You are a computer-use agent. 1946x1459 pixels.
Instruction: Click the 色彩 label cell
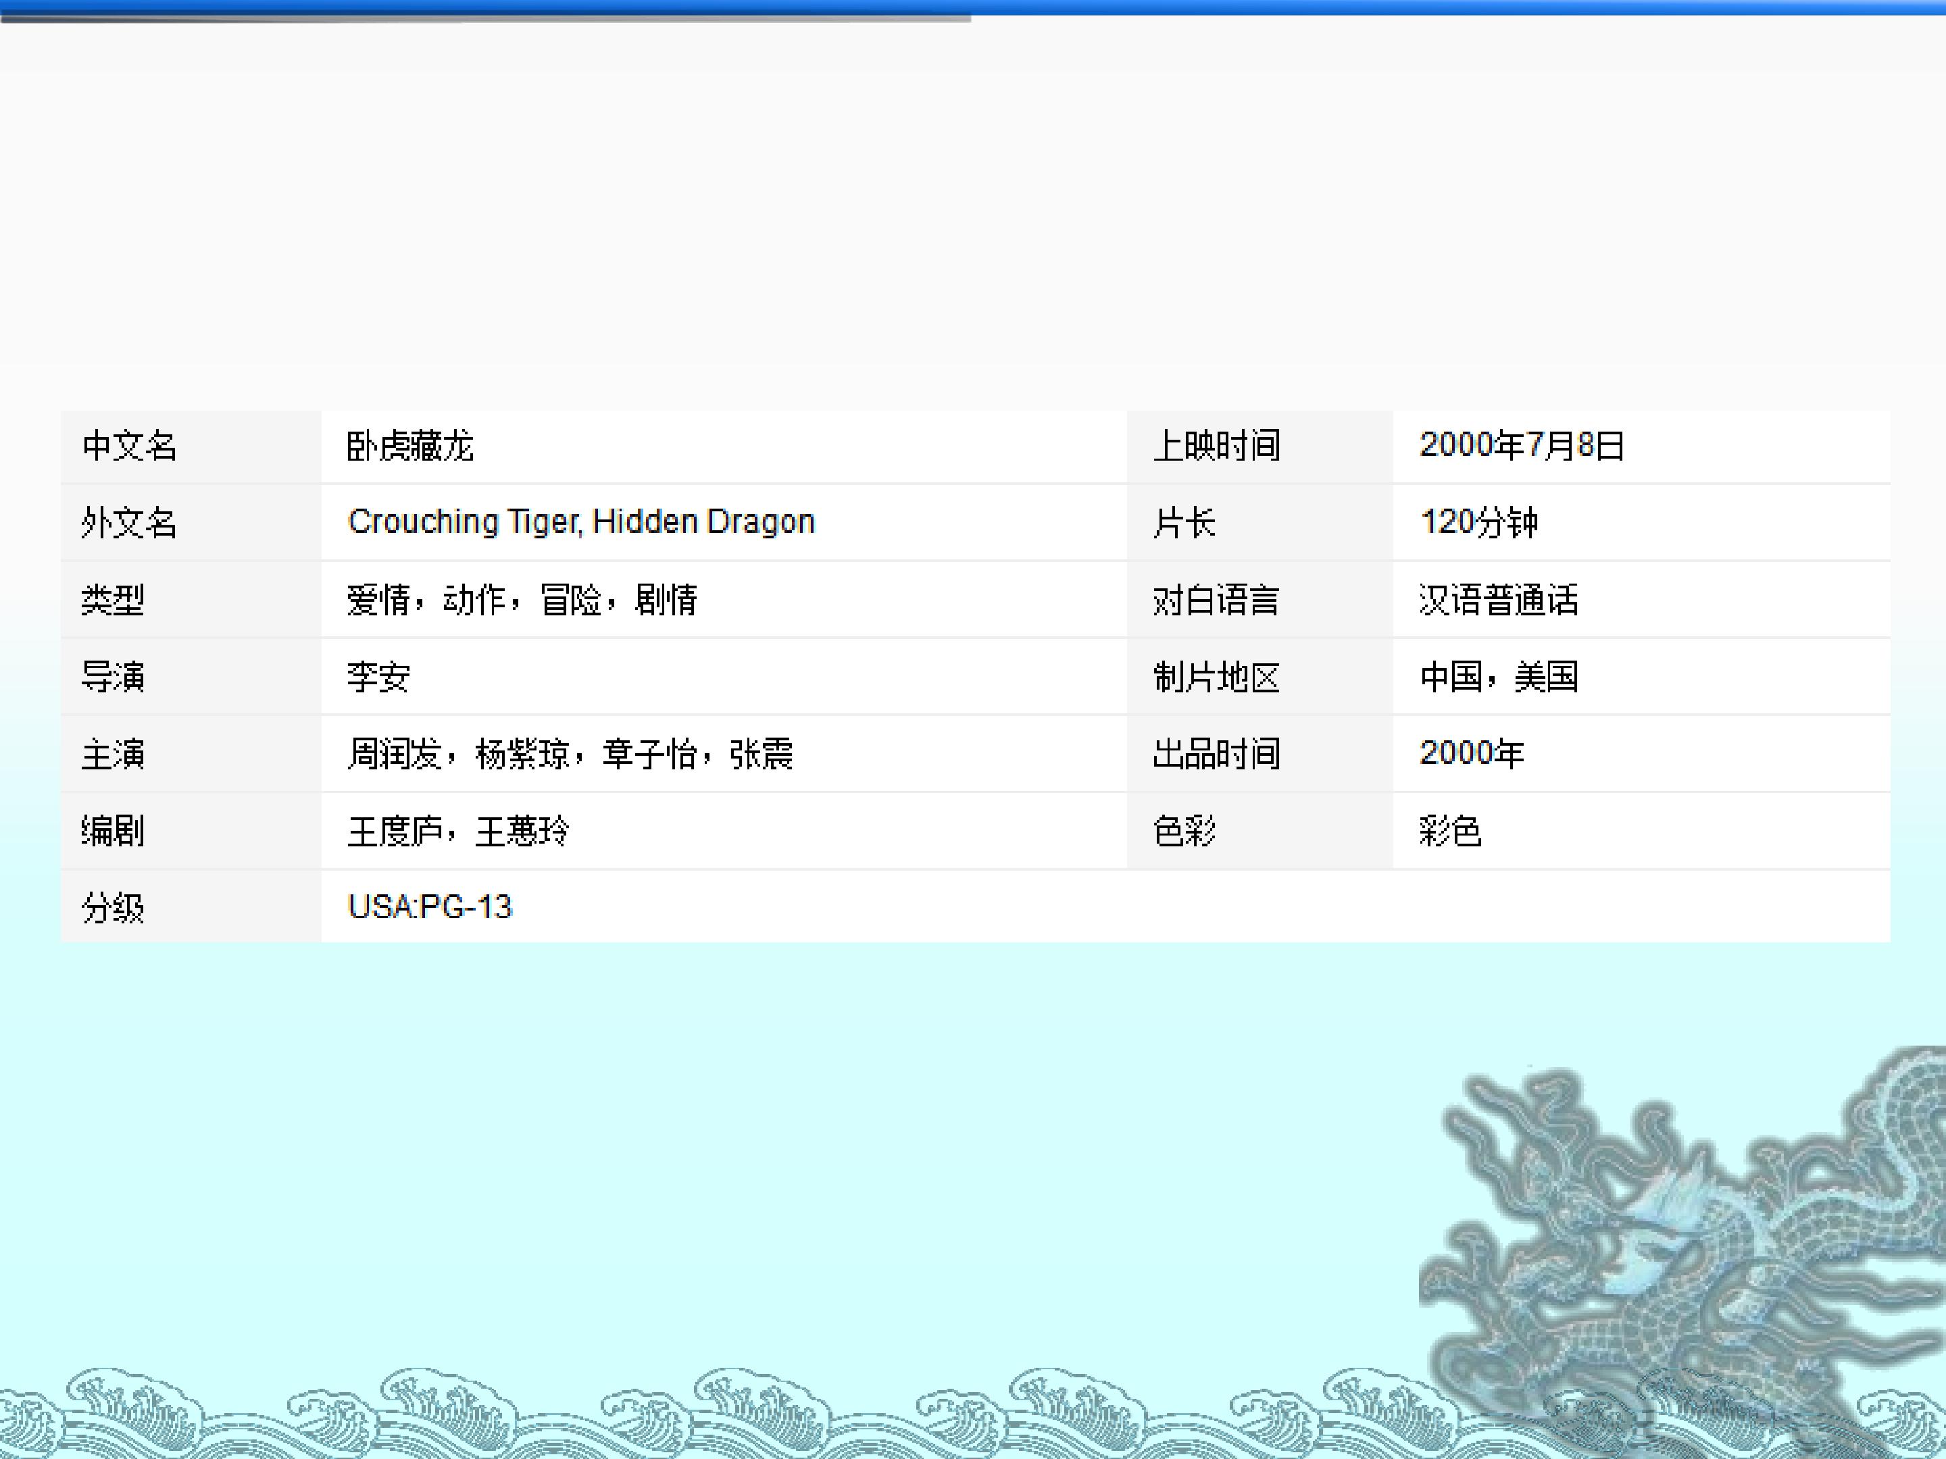click(1184, 830)
